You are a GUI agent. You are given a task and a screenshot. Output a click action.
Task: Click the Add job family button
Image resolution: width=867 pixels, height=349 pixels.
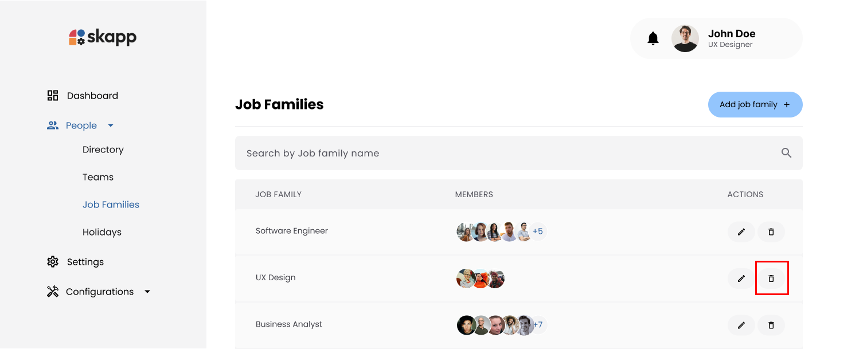tap(755, 104)
